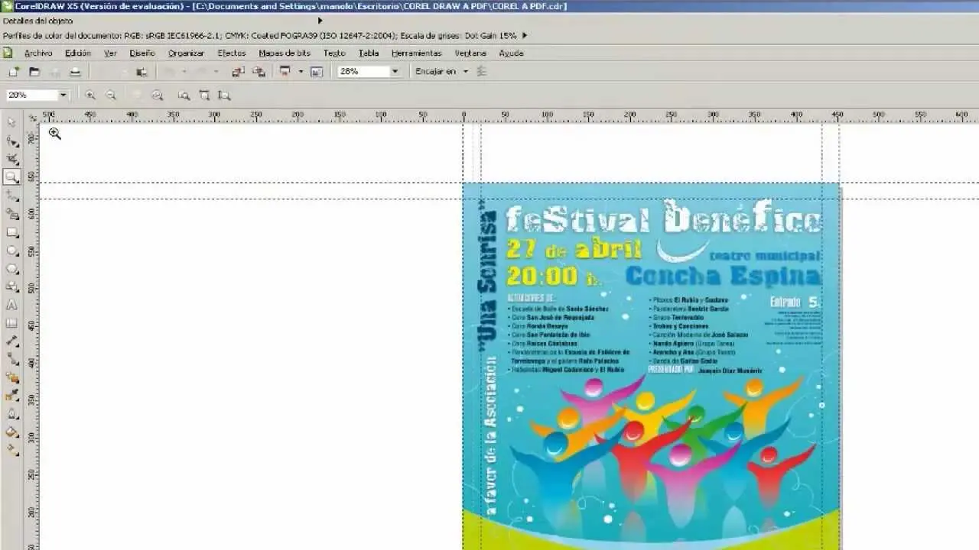Select the Rectangle tool in the toolbox

(11, 232)
